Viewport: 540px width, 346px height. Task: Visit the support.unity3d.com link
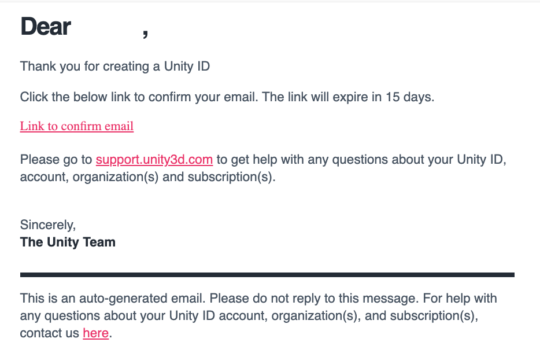pos(154,160)
